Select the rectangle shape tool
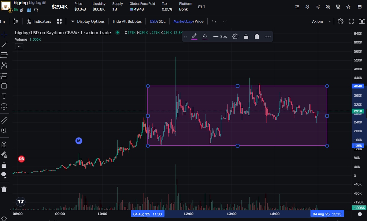 [4, 86]
